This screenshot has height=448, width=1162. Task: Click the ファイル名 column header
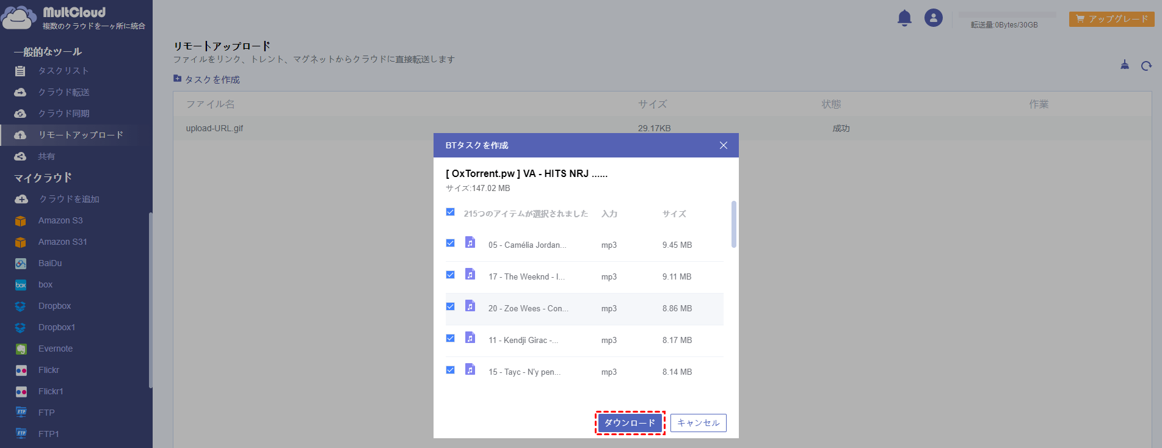click(210, 104)
